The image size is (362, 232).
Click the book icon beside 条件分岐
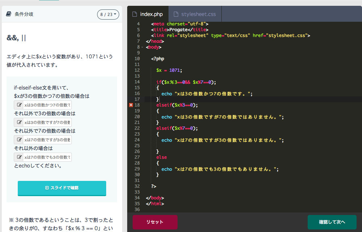click(x=9, y=14)
